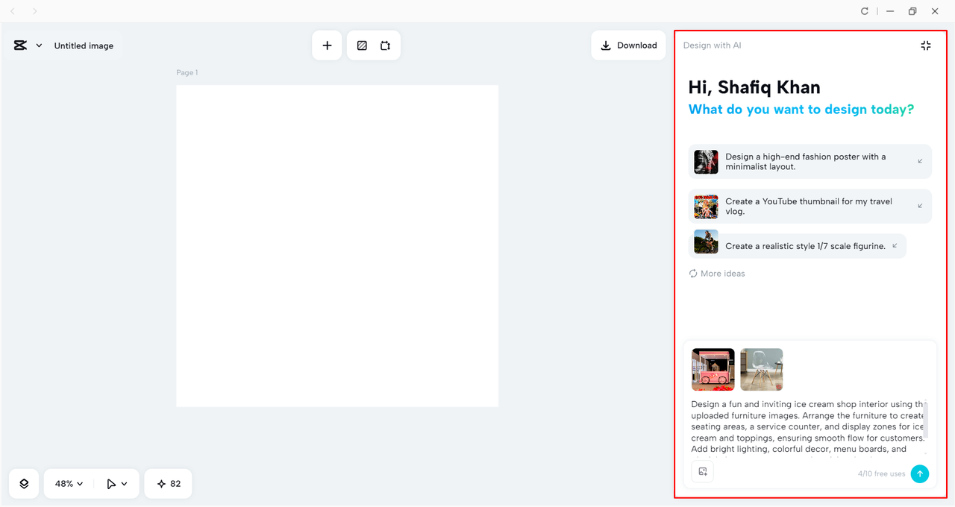The image size is (955, 507).
Task: Click the CapCut logo icon
Action: (x=20, y=45)
